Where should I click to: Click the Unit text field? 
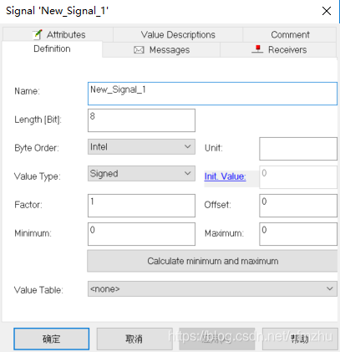coord(298,149)
